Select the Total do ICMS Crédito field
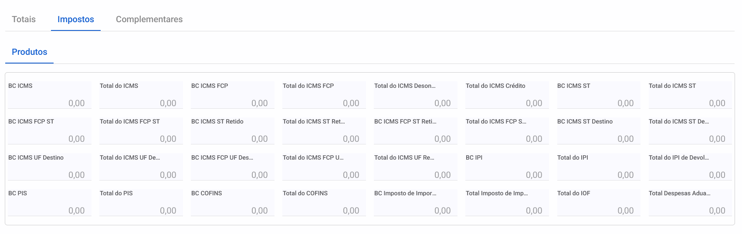The image size is (742, 234). [507, 95]
